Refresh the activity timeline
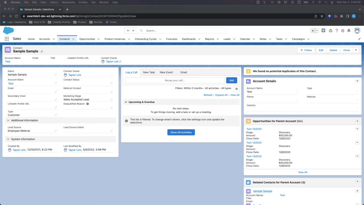The image size is (364, 205). click(208, 95)
